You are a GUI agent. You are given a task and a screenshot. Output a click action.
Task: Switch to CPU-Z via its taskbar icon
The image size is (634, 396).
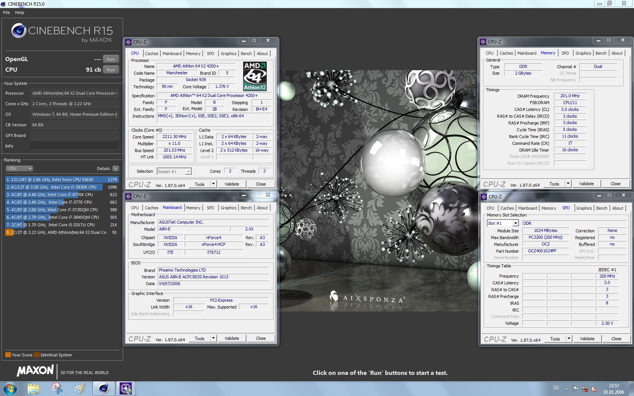125,388
